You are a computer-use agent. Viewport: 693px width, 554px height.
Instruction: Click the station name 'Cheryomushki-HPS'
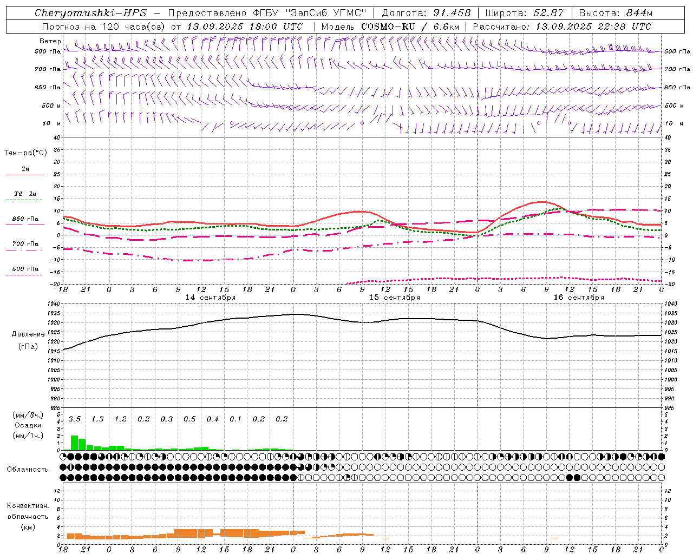90,13
